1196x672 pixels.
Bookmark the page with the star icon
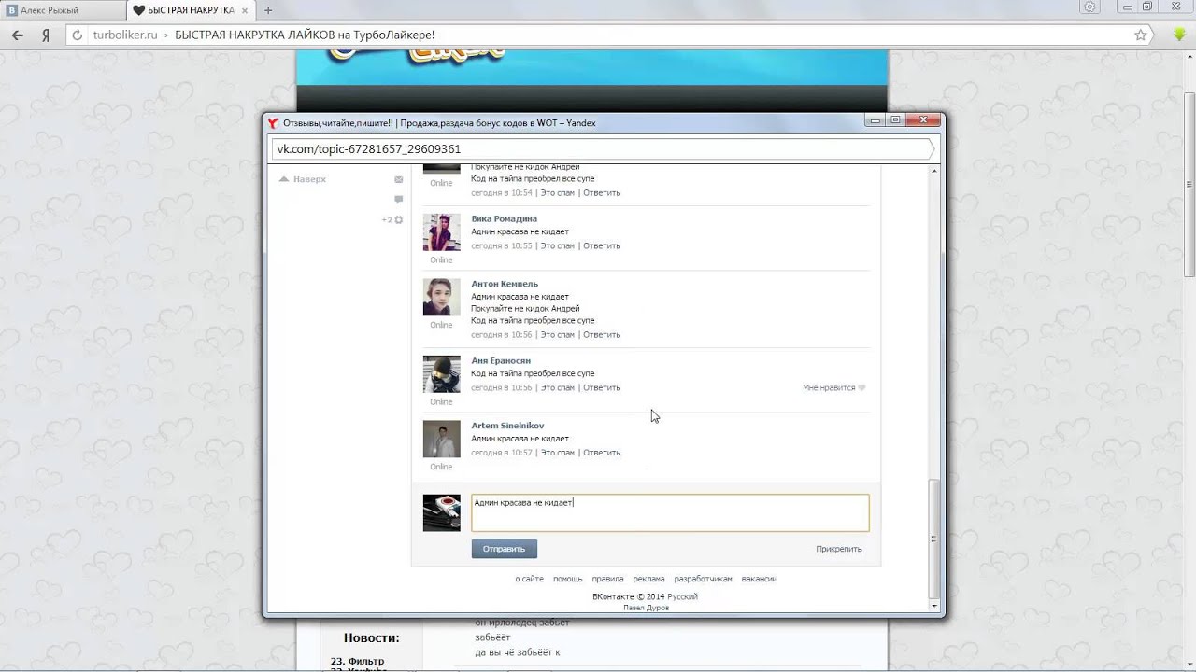(1141, 35)
